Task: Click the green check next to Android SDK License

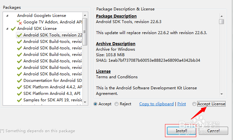Action: 13,29
